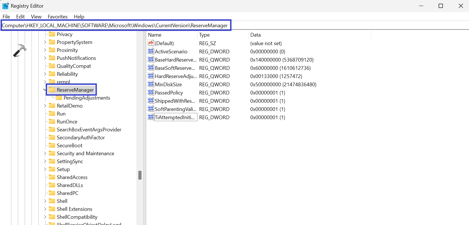This screenshot has height=225, width=469.
Task: Select the ActiveScenario DWORD value icon
Action: coord(151,51)
